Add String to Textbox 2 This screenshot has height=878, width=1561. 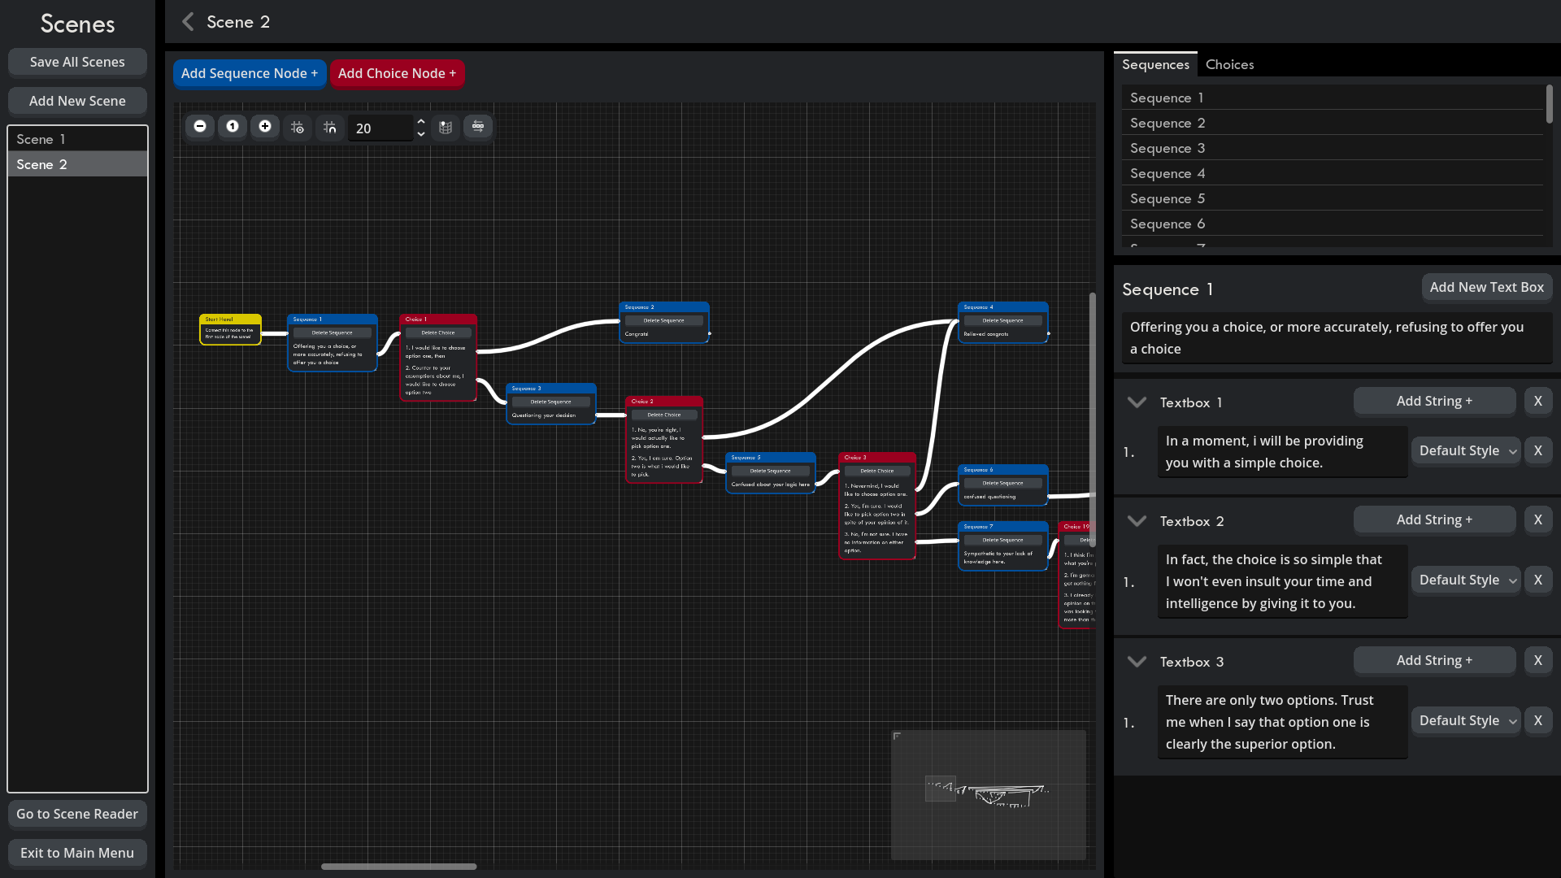pos(1434,519)
